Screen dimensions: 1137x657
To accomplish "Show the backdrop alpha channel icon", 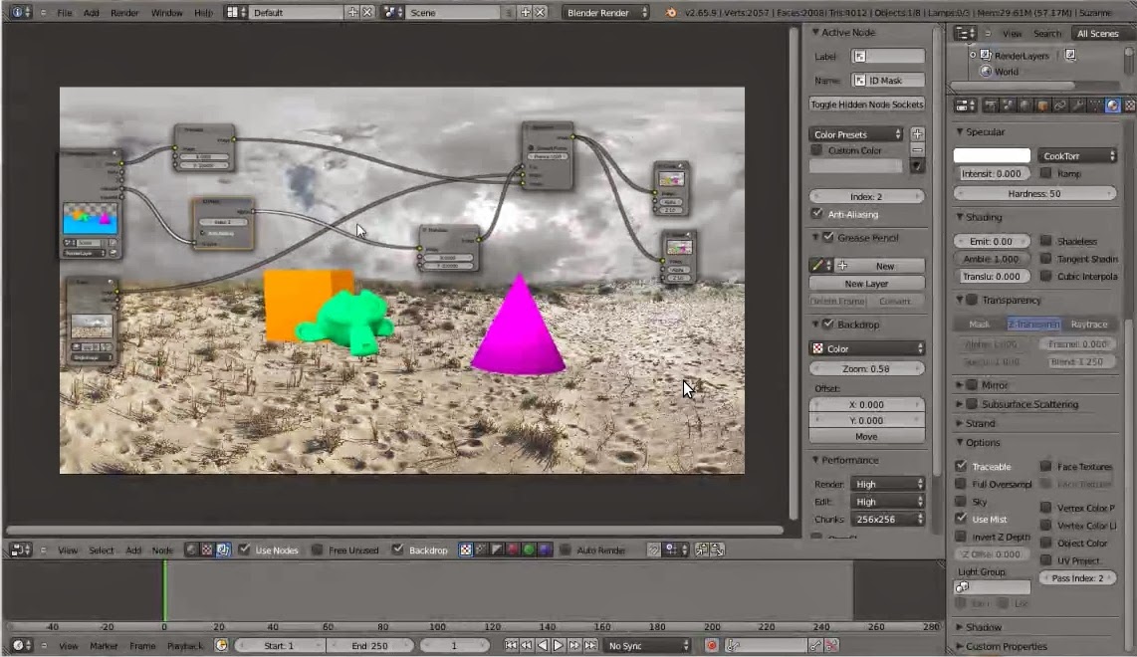I will click(496, 549).
